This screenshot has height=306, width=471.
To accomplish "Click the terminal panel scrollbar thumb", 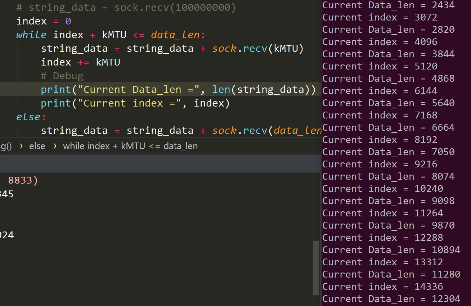I will pyautogui.click(x=316, y=267).
